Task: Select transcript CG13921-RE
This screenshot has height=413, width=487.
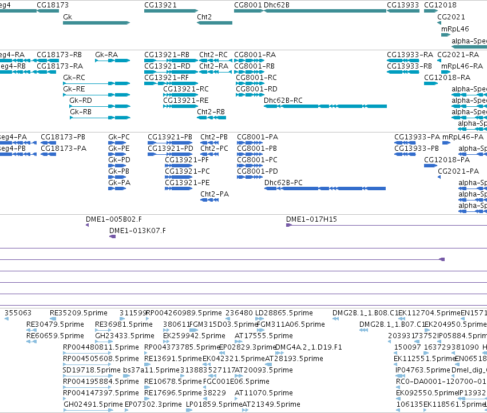Action: tap(186, 101)
